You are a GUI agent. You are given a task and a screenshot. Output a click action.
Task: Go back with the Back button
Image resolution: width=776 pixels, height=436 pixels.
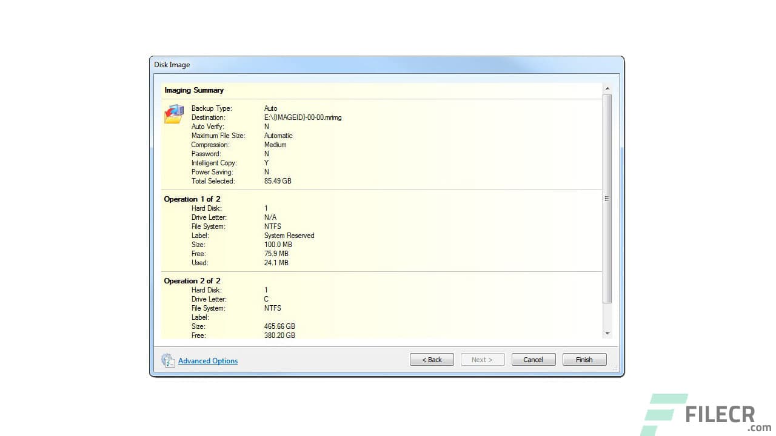[x=431, y=359]
